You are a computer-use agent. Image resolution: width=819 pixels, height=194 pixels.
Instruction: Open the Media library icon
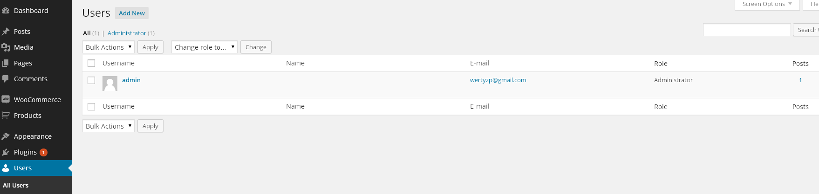tap(6, 47)
